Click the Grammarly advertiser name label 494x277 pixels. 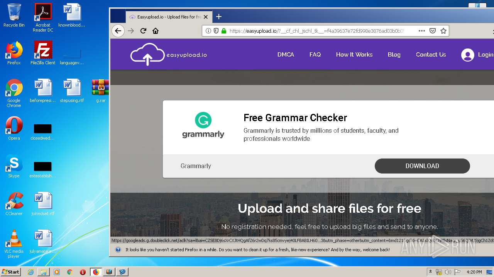pos(196,166)
